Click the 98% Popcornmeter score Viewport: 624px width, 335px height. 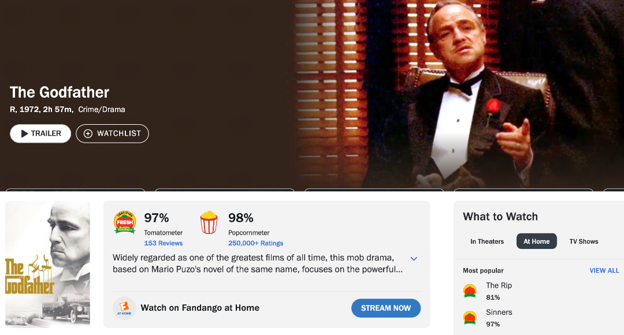pos(241,218)
